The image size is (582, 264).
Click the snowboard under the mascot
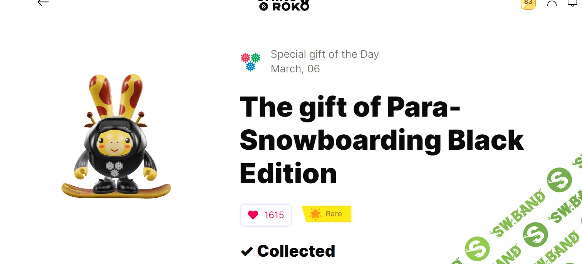tap(116, 191)
